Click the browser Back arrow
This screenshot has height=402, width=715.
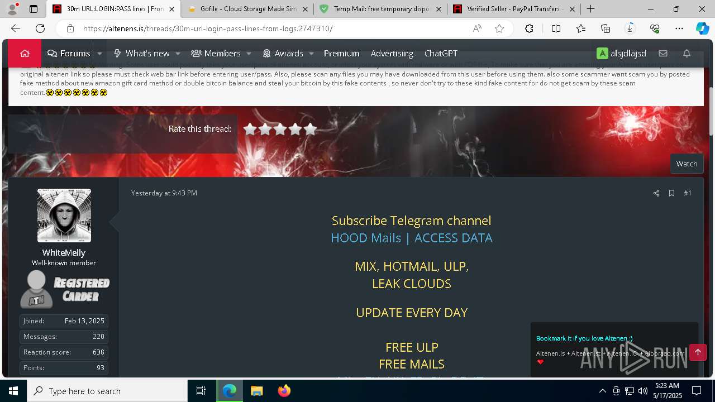[x=16, y=28]
